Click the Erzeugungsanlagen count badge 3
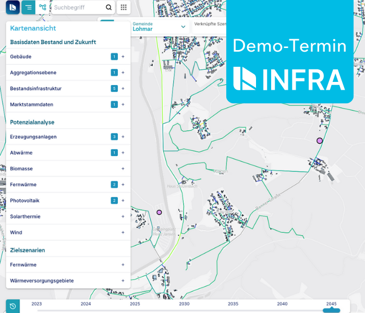 pyautogui.click(x=114, y=137)
